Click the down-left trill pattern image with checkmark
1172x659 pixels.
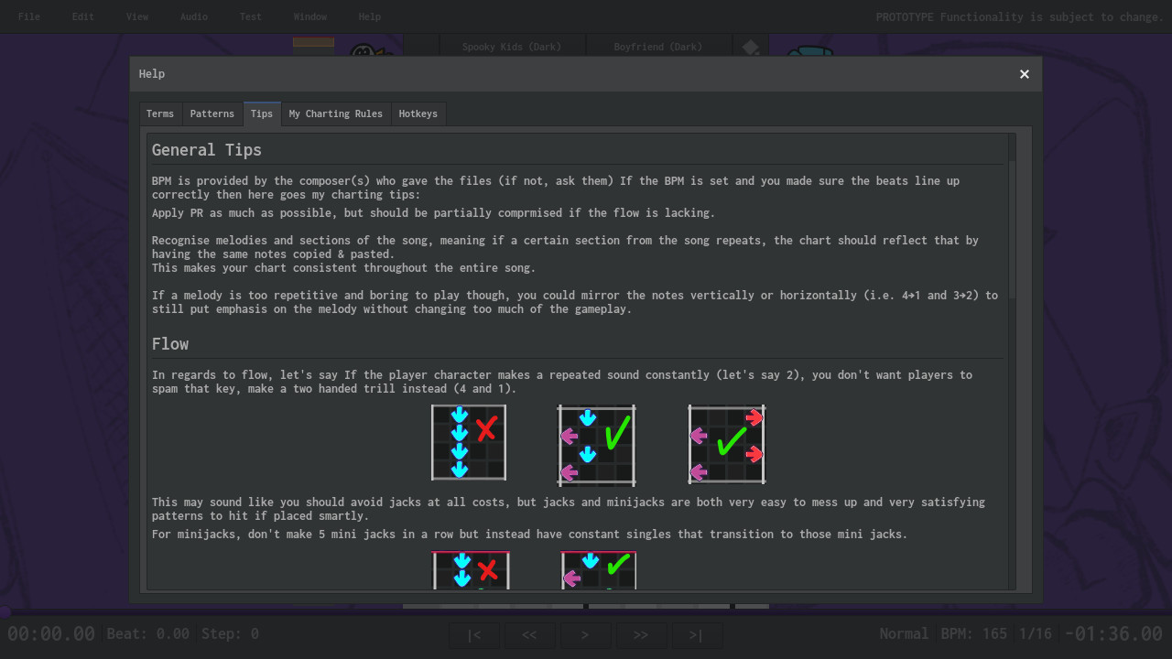pos(597,445)
